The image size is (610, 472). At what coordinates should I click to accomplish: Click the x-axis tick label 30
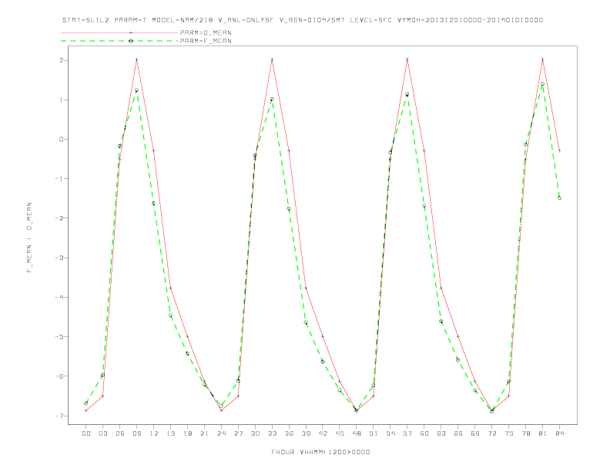(255, 433)
